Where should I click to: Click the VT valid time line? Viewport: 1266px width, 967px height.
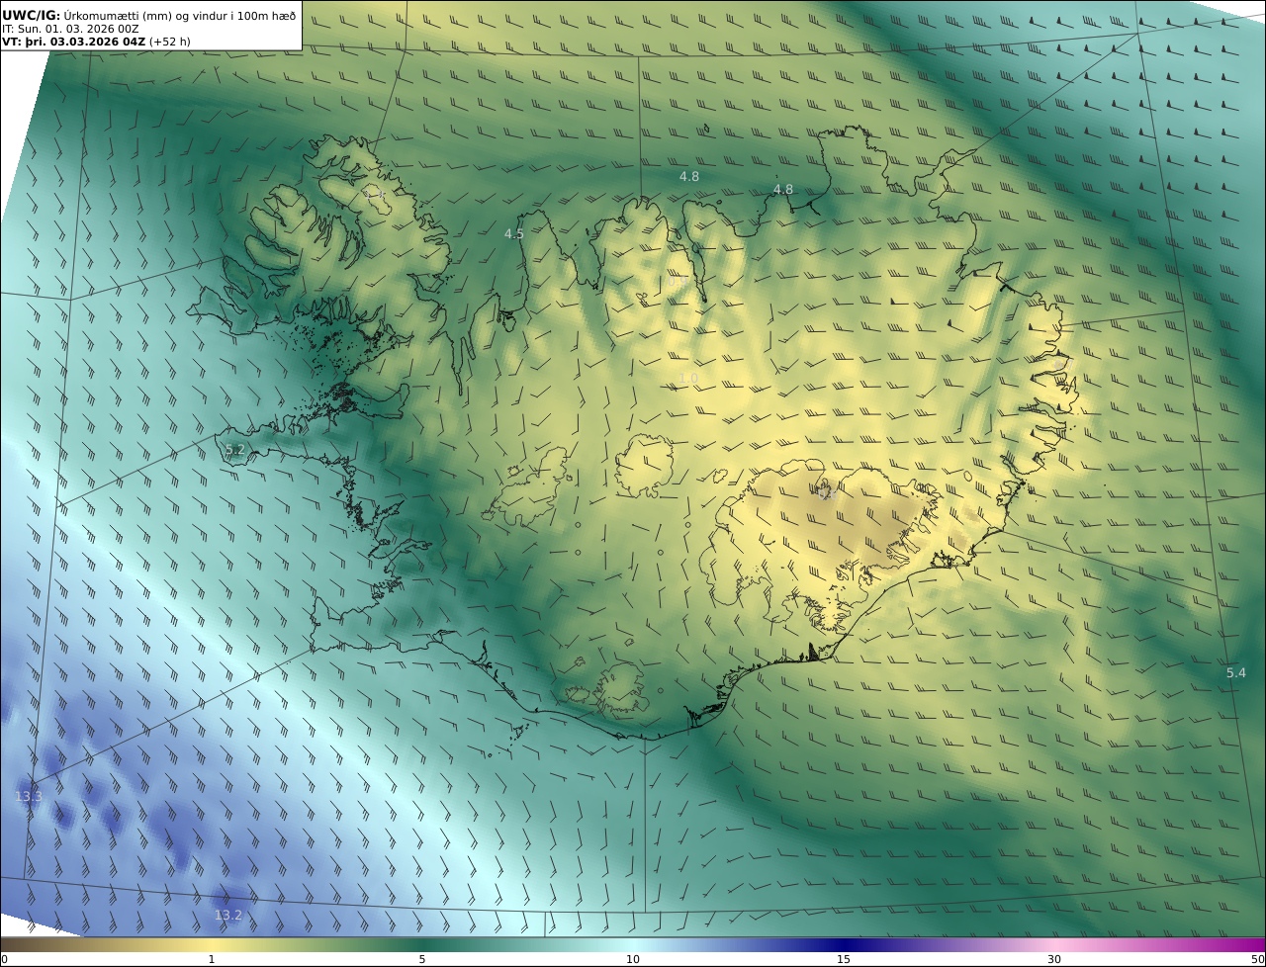pyautogui.click(x=96, y=42)
